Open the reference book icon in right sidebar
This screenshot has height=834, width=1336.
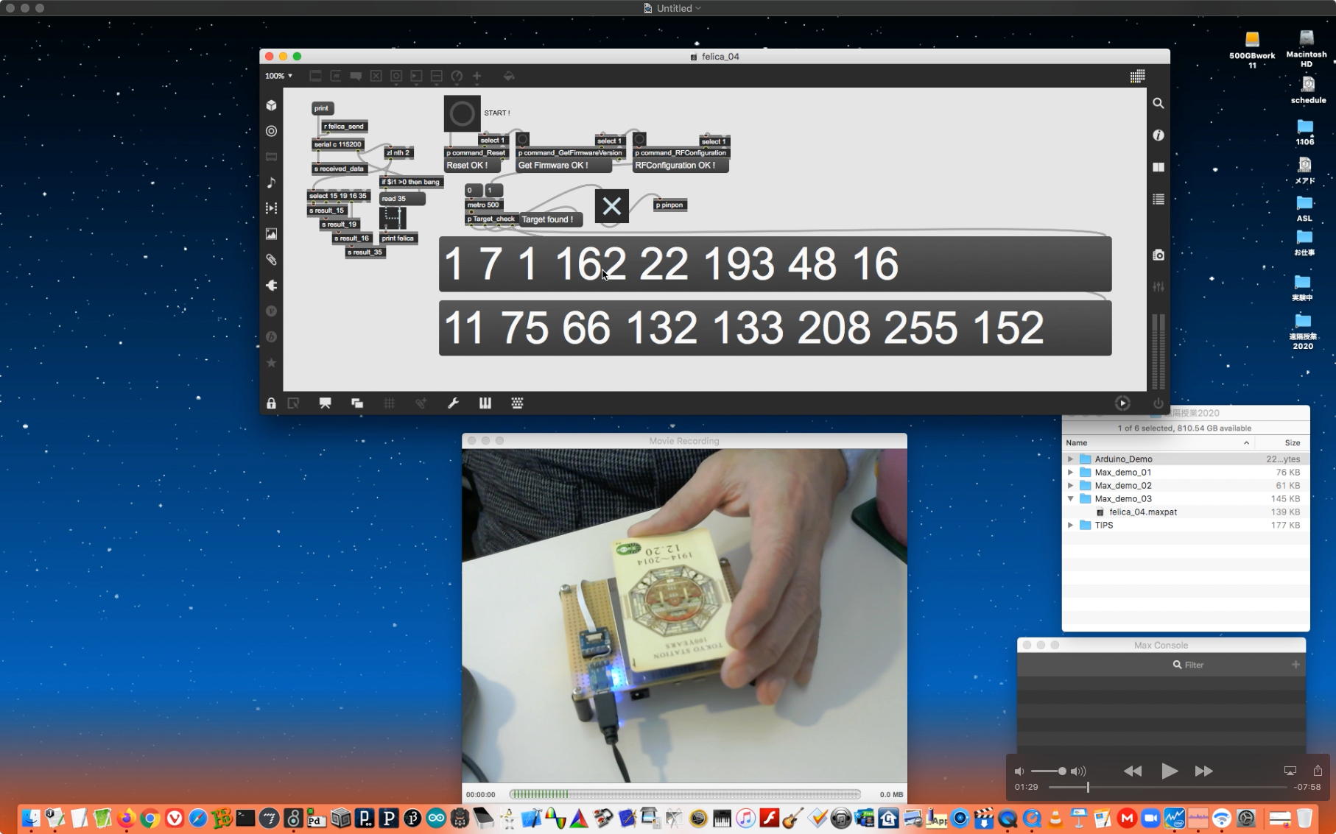click(x=1159, y=167)
